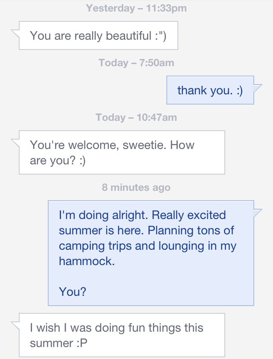Image resolution: width=273 pixels, height=359 pixels.
Task: Click the :") emoticon after "beautiful"
Action: (160, 36)
